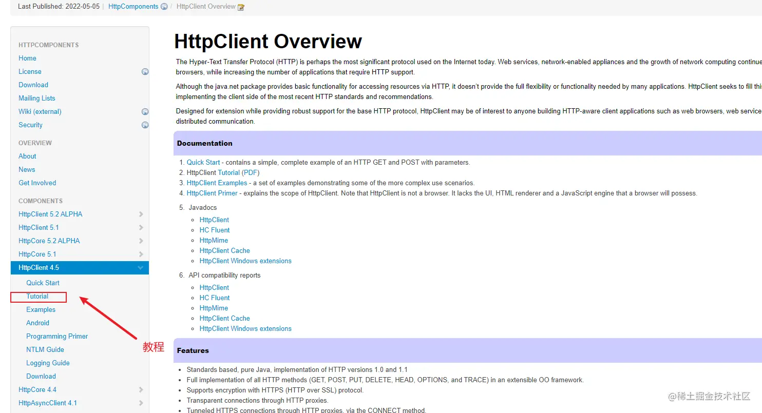Open the HttpClient Examples documentation link
Screen dimensions: 762x413
217,183
